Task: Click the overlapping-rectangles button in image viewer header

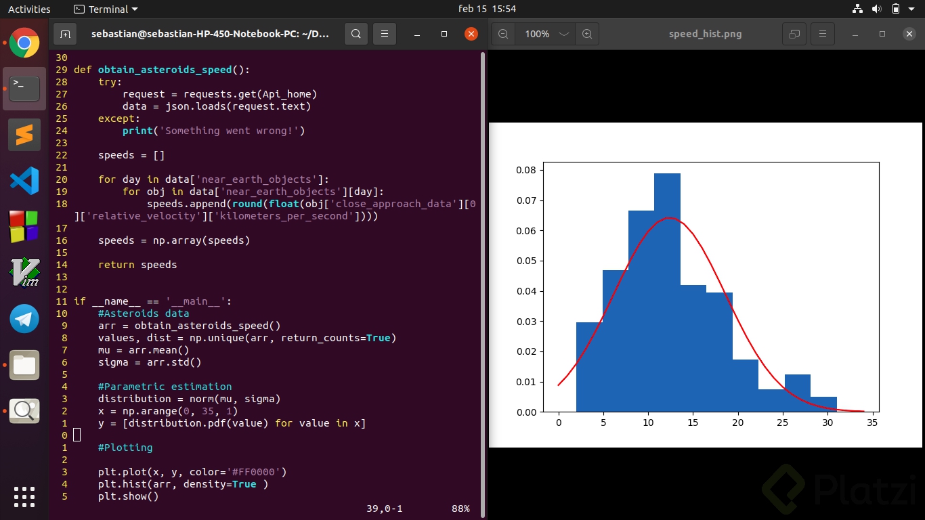Action: click(x=794, y=34)
